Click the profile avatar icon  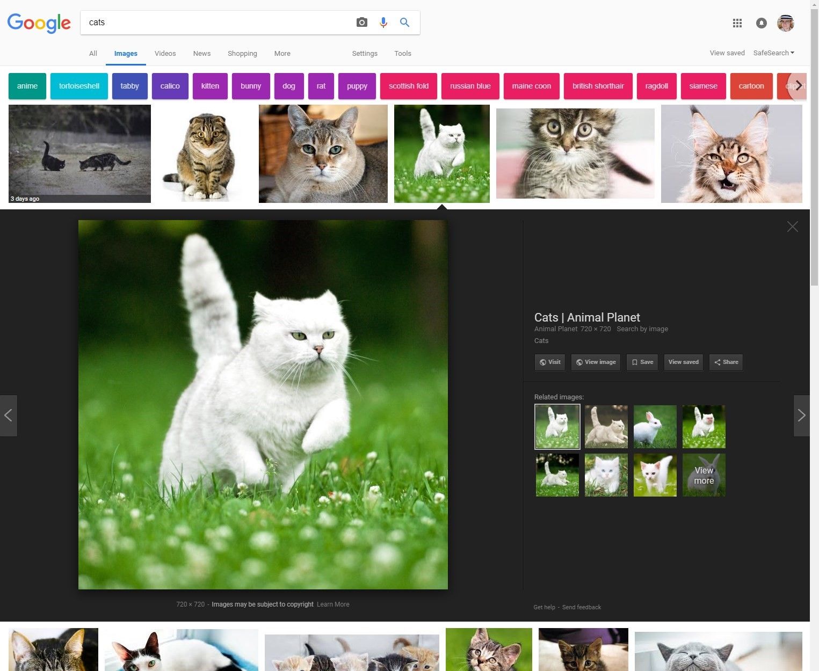point(785,23)
